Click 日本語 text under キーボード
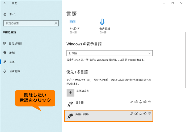 [x=73, y=32]
